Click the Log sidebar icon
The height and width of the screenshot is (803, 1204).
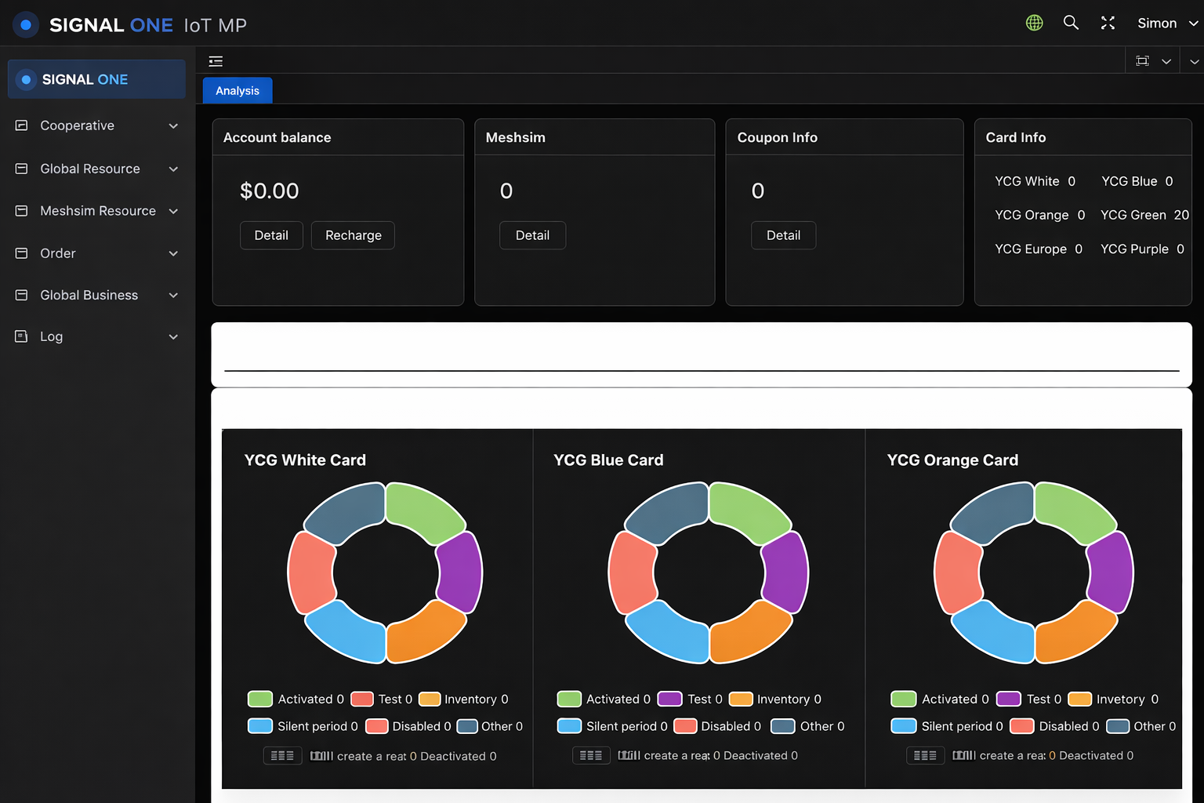click(22, 336)
